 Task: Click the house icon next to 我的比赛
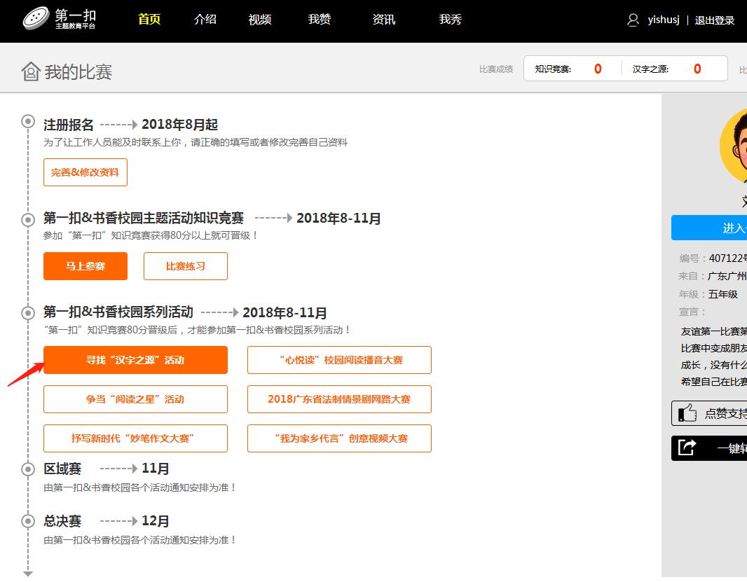pos(30,71)
